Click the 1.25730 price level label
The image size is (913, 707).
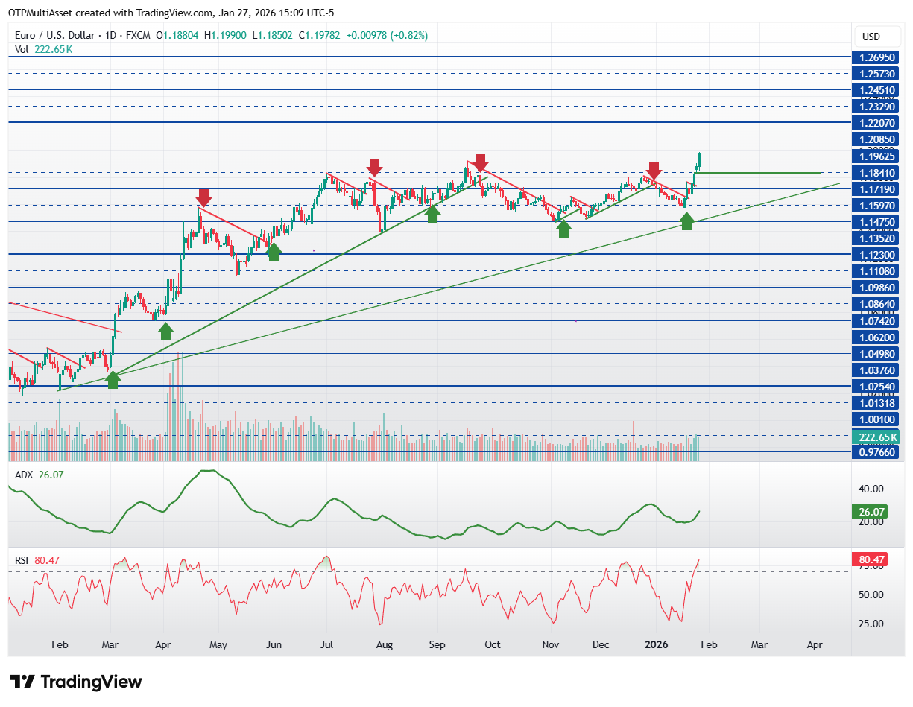click(876, 73)
